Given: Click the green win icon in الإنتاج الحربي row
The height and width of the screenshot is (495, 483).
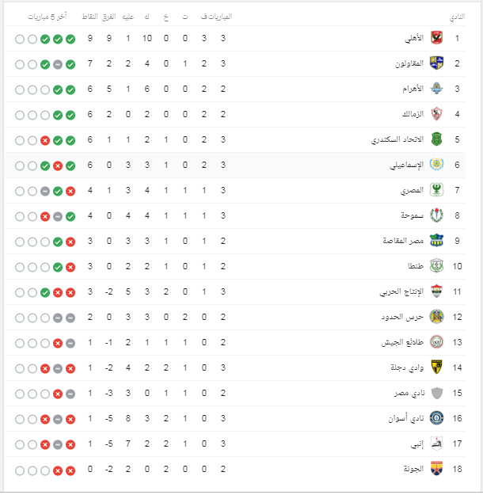Looking at the screenshot, I should point(45,291).
